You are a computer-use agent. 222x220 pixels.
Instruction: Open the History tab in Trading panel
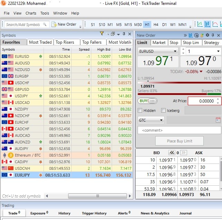click(64, 213)
